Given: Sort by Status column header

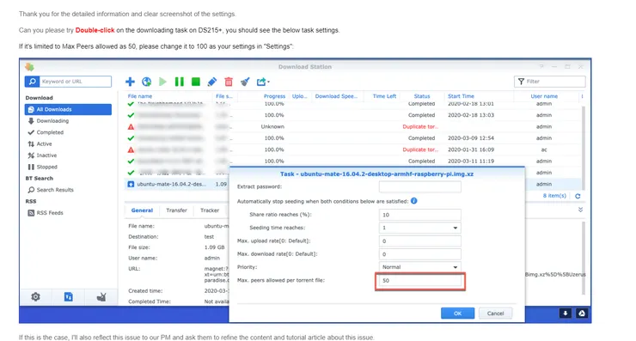Looking at the screenshot, I should 422,96.
